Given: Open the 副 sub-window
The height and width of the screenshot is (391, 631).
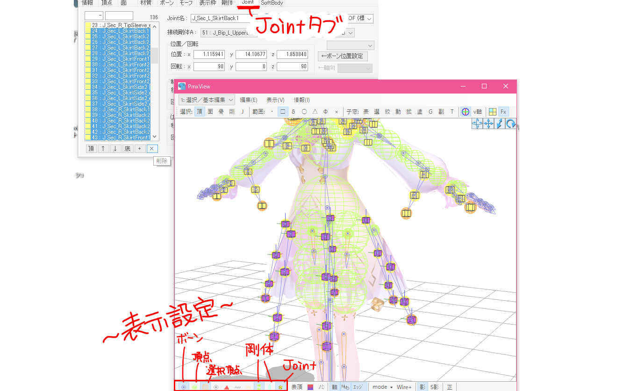Looking at the screenshot, I should pyautogui.click(x=441, y=112).
